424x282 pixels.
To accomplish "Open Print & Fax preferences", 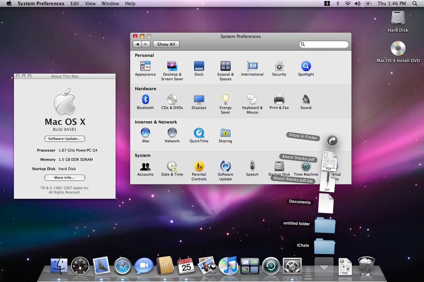I will [x=279, y=102].
